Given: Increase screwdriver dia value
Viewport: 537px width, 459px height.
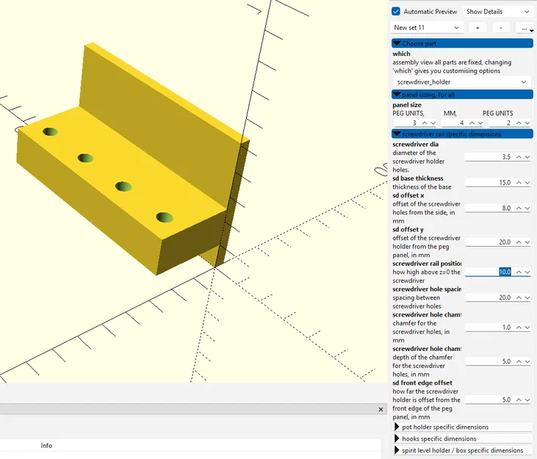Looking at the screenshot, I should click(x=519, y=157).
